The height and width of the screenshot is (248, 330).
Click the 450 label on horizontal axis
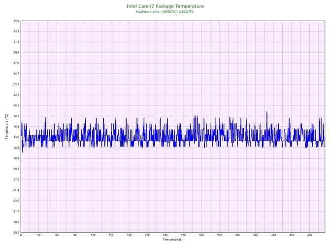[292, 235]
